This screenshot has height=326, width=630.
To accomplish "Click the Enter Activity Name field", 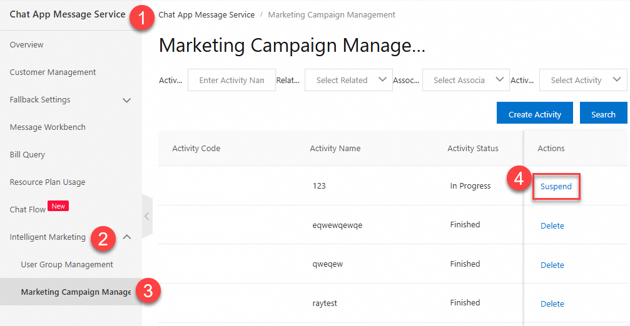I will tap(231, 80).
